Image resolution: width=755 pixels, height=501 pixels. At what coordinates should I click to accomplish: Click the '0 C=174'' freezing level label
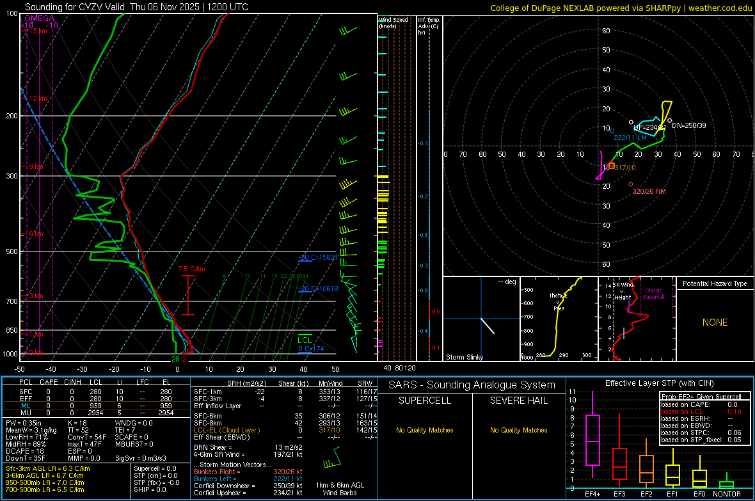[312, 349]
